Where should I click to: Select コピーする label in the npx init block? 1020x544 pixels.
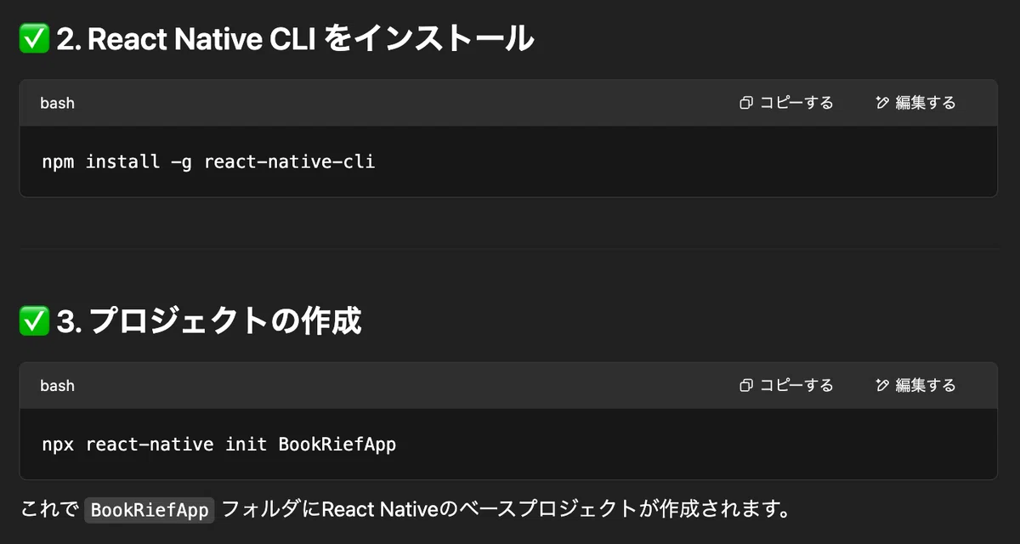tap(796, 386)
